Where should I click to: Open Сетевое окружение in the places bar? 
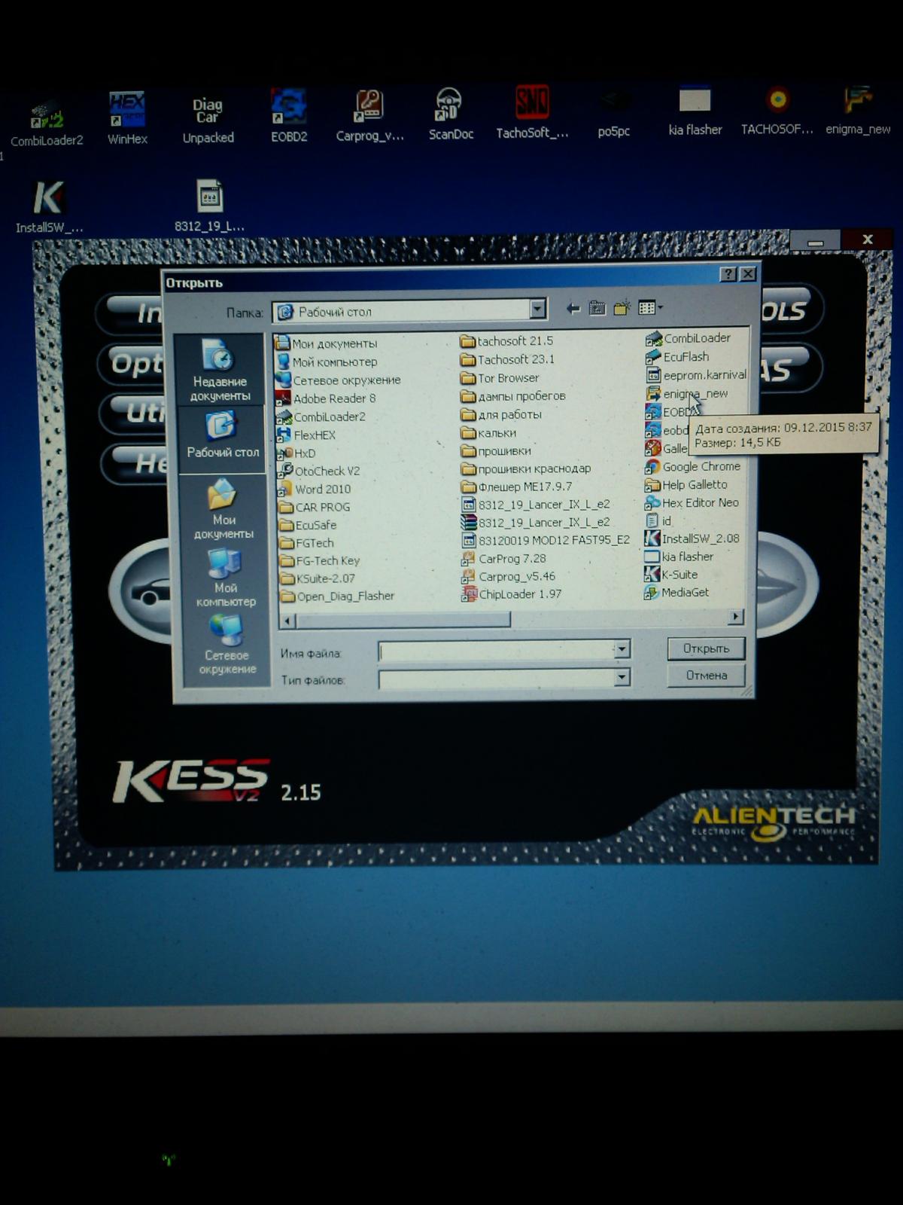pyautogui.click(x=227, y=645)
